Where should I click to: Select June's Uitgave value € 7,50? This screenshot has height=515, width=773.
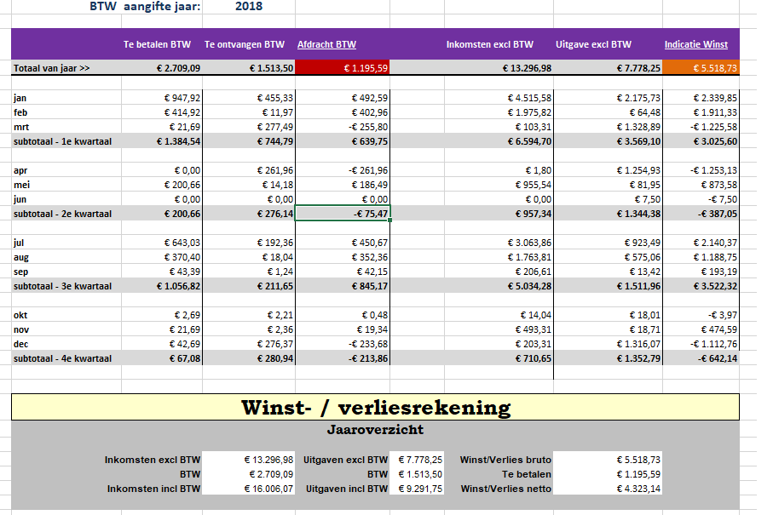tap(647, 199)
